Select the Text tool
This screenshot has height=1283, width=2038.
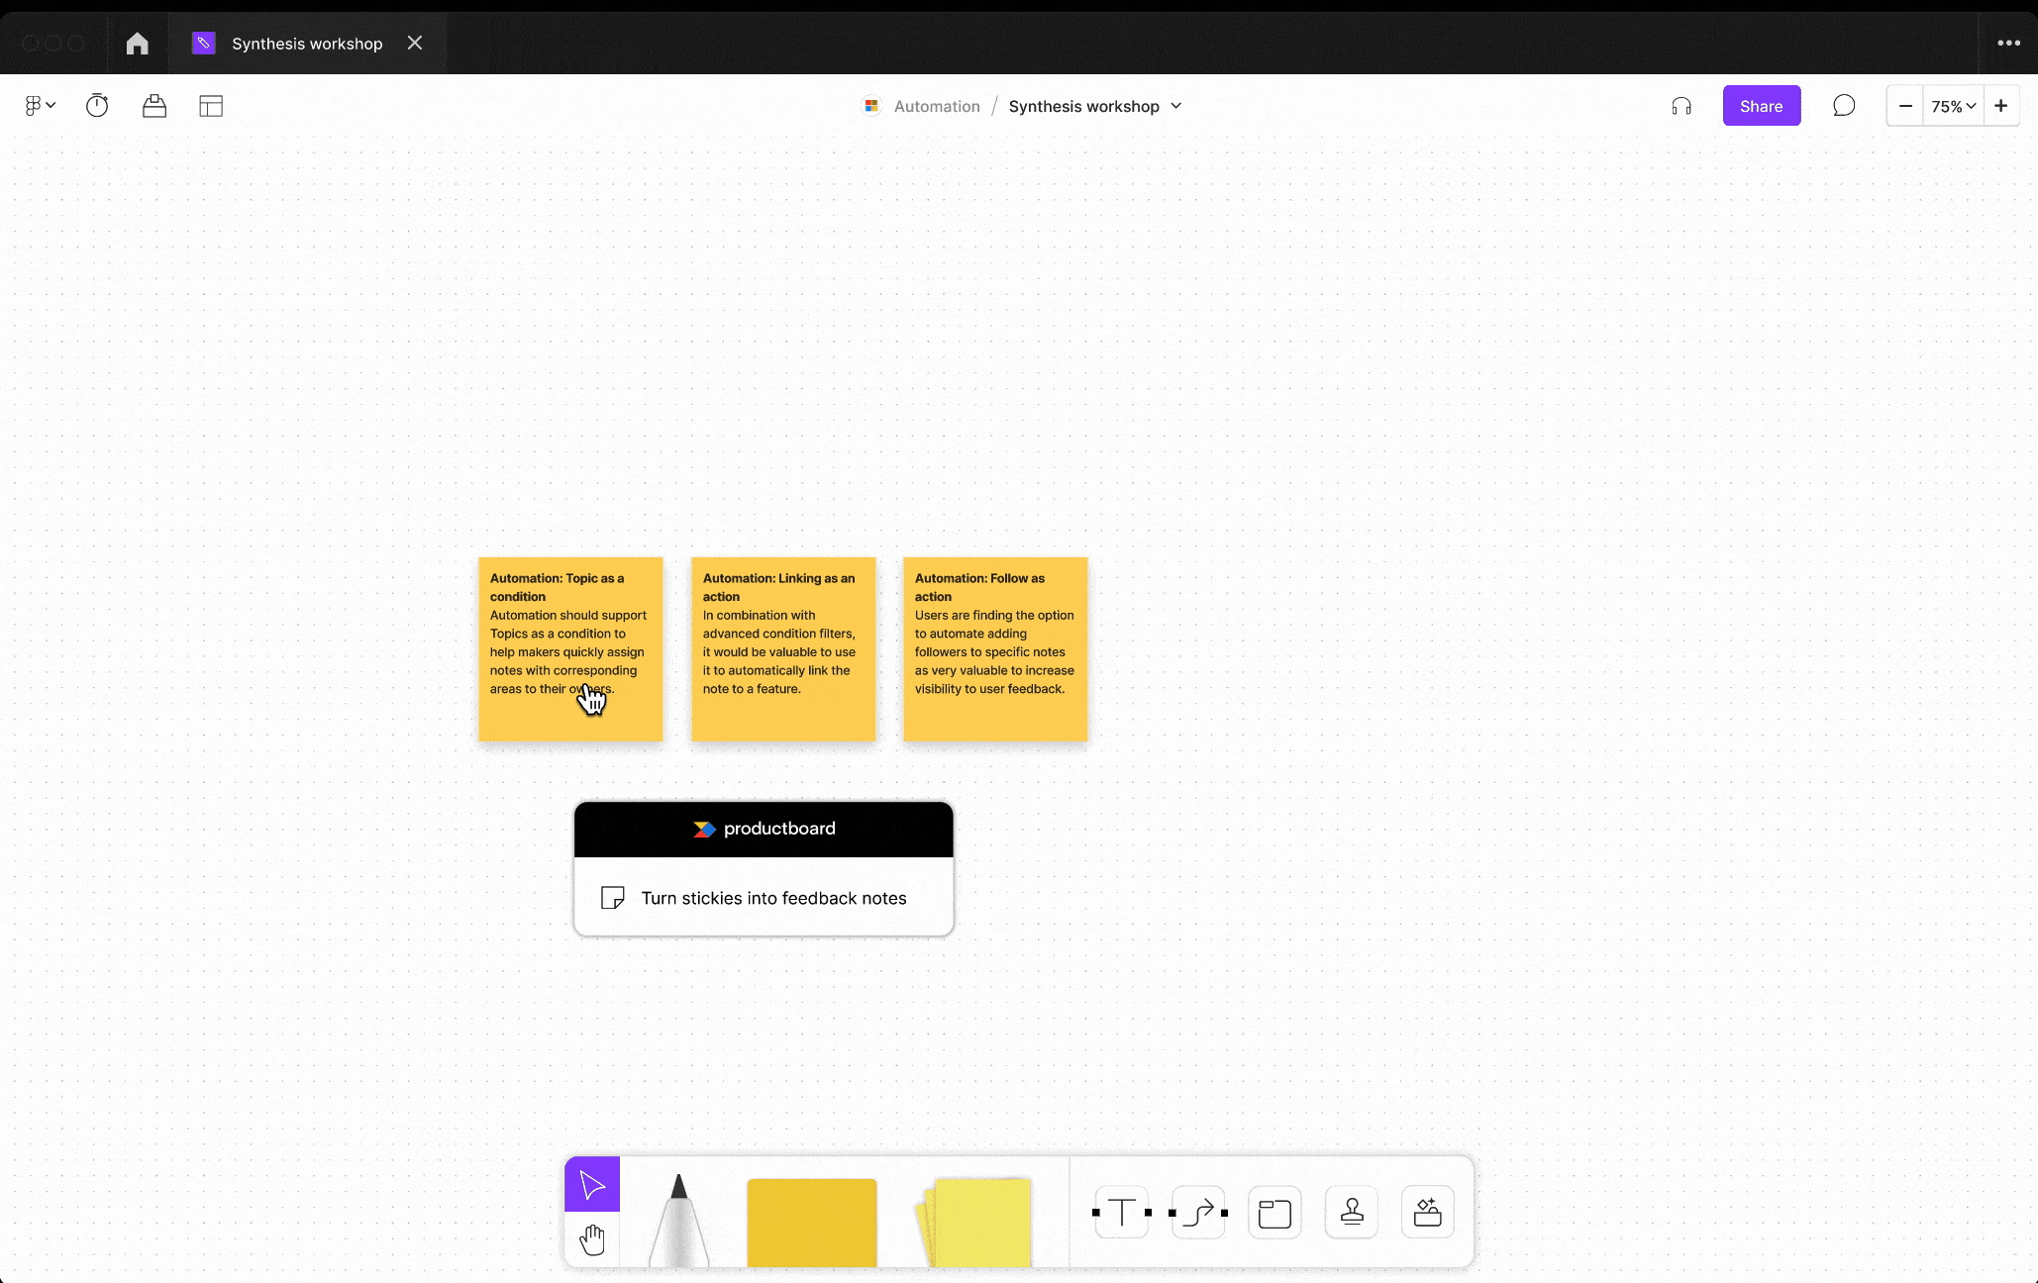pos(1121,1211)
